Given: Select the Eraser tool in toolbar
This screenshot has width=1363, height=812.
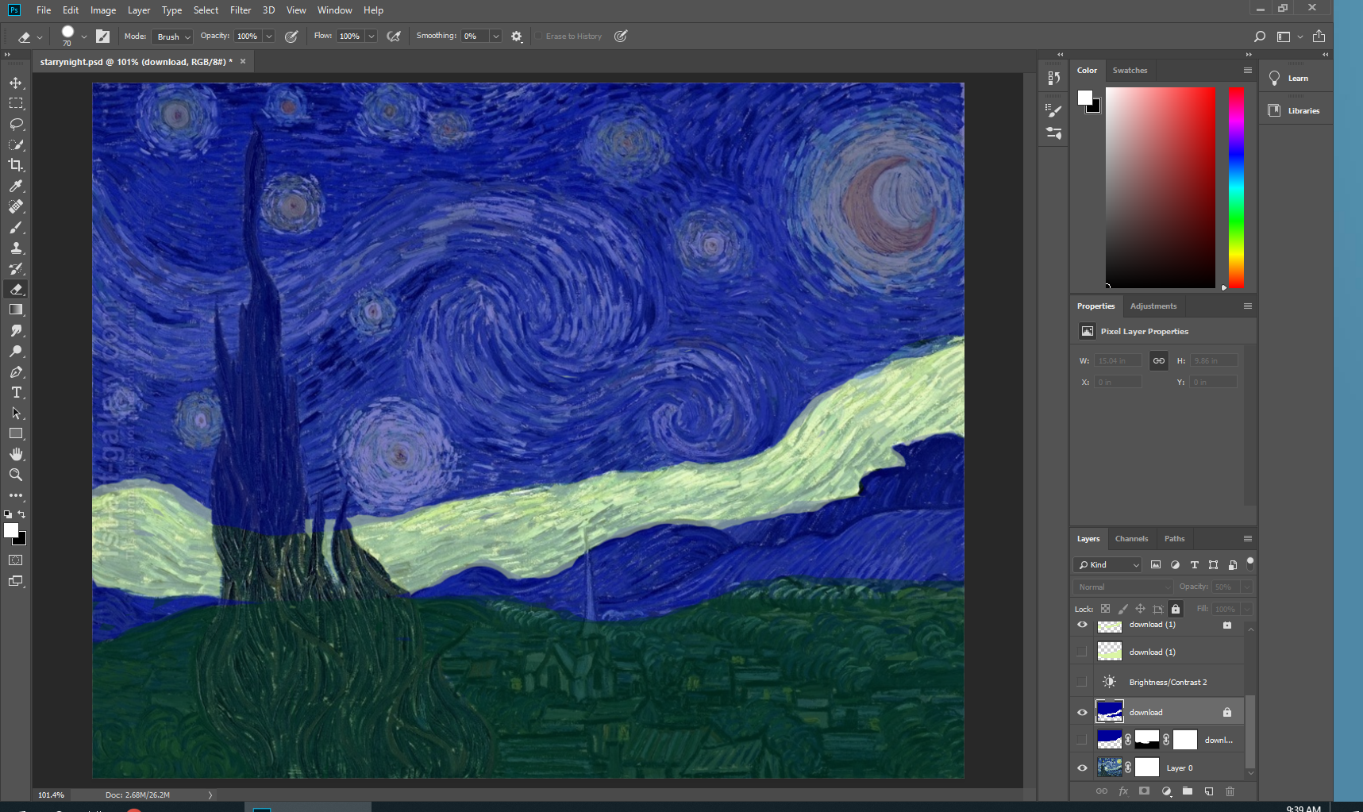Looking at the screenshot, I should [16, 289].
